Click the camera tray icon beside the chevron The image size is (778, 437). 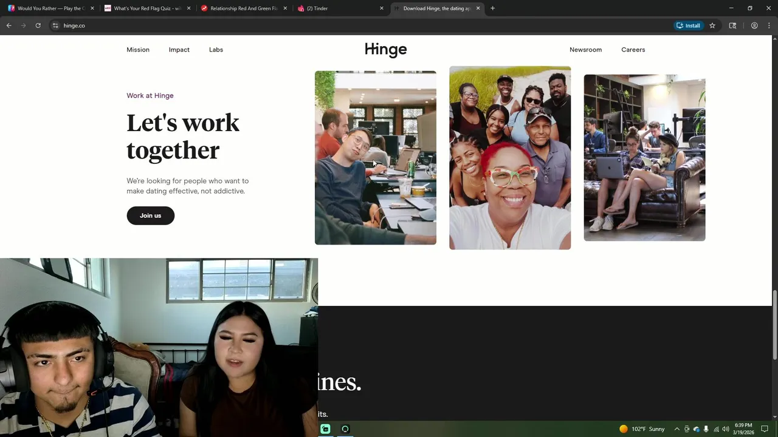pyautogui.click(x=687, y=429)
